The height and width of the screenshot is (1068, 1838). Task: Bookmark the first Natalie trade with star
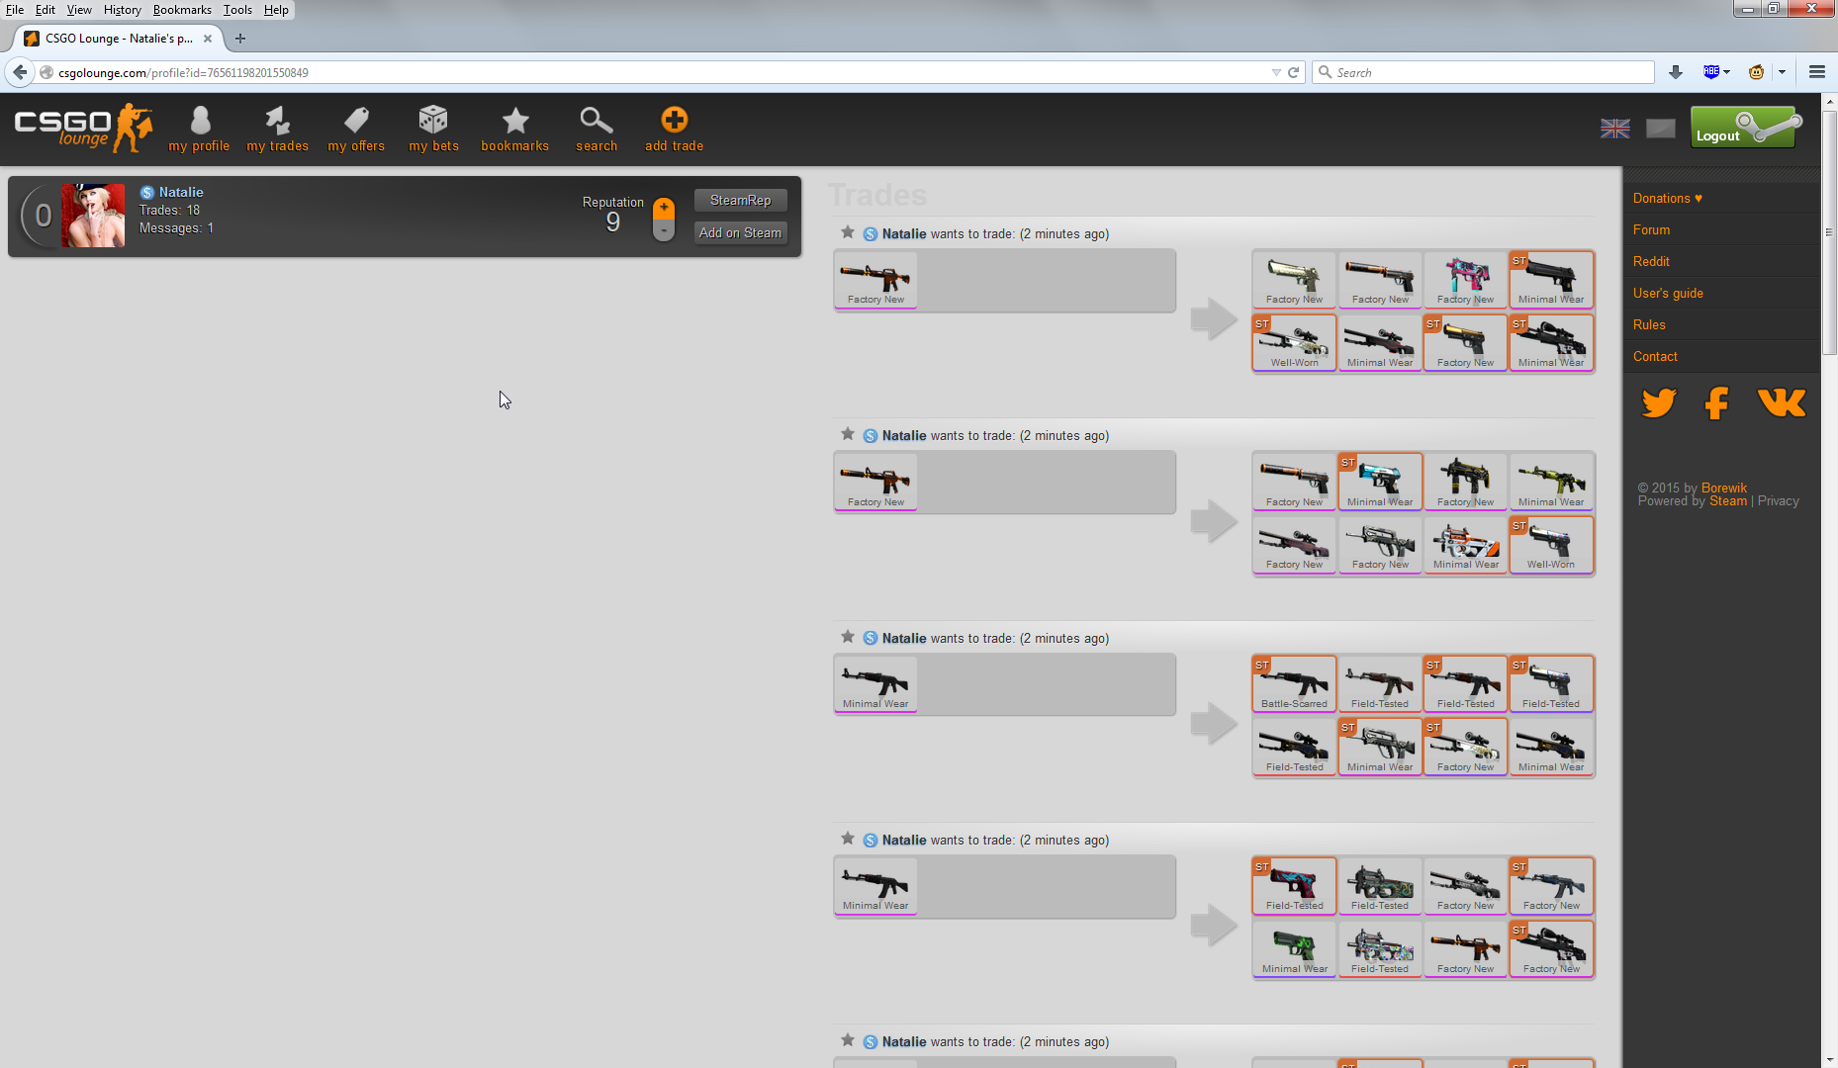click(x=848, y=232)
